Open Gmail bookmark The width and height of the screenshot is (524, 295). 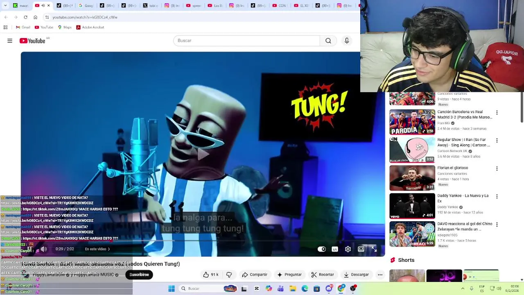[23, 27]
